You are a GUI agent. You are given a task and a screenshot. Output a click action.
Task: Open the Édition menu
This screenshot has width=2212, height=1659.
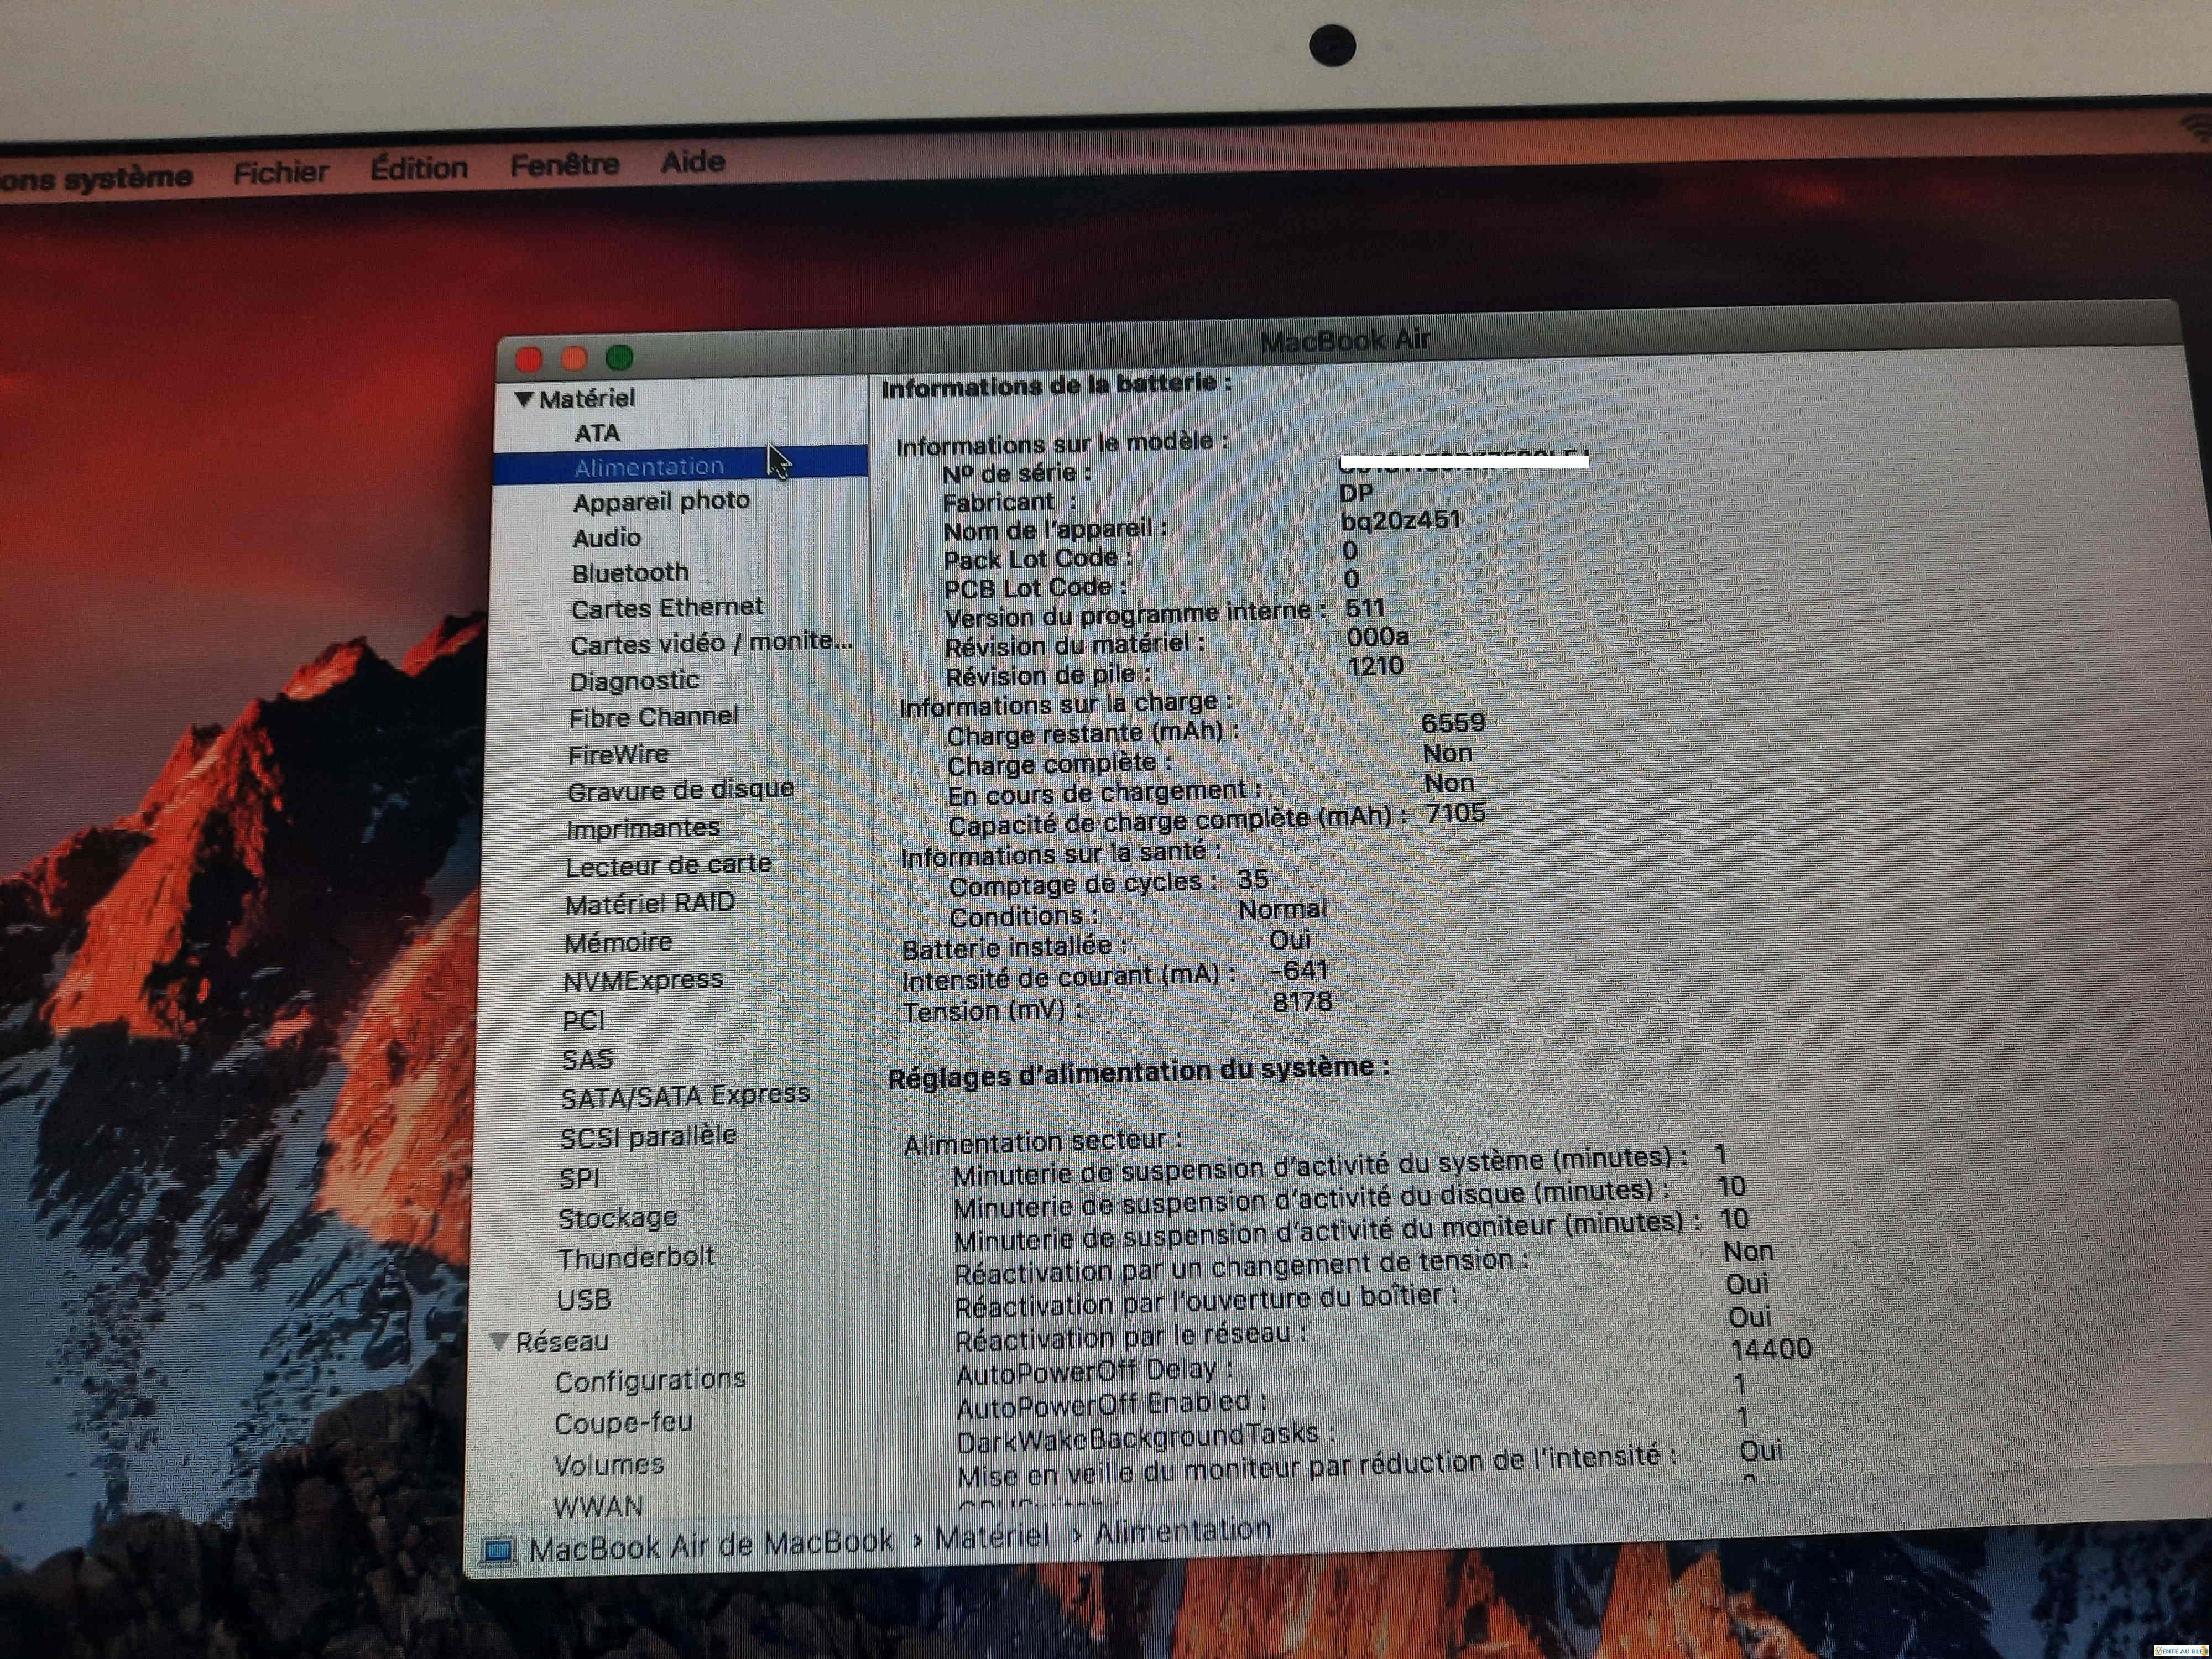[419, 168]
